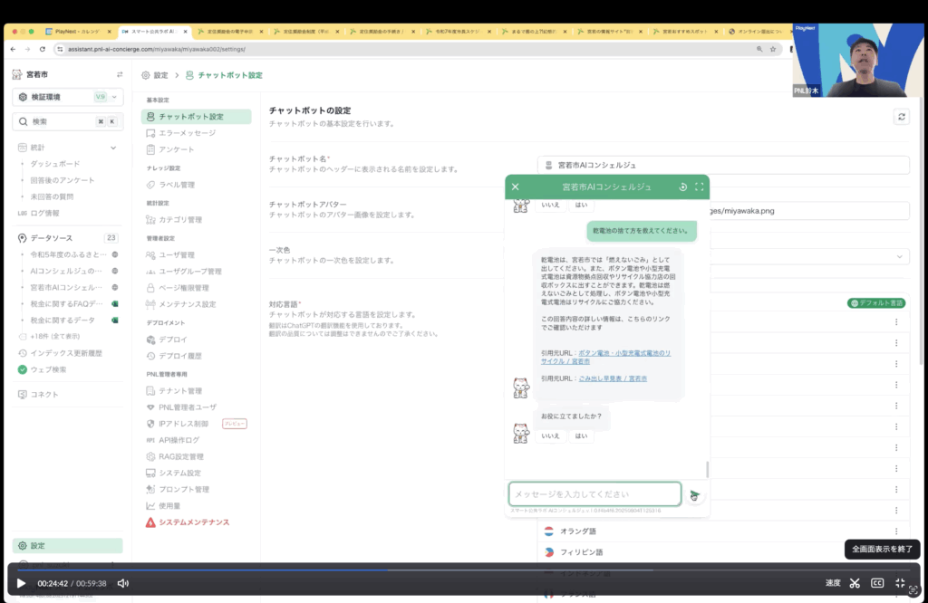
Task: Mute the video audio with speaker toggle
Action: coord(122,583)
